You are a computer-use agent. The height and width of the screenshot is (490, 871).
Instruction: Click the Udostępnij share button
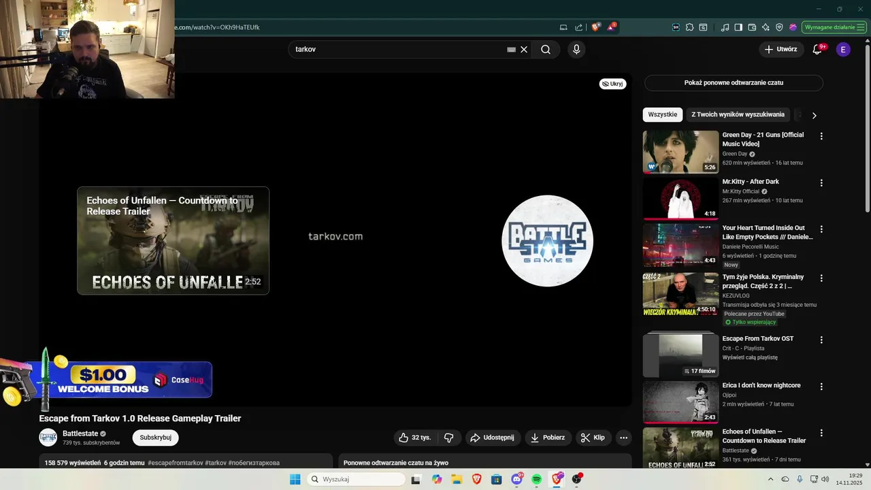click(x=493, y=438)
